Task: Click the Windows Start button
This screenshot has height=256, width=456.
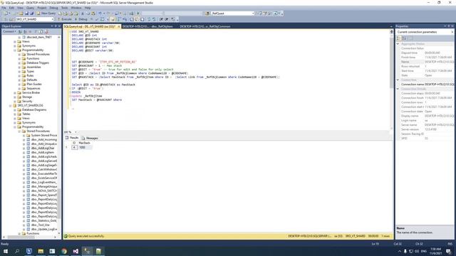Action: (6, 251)
